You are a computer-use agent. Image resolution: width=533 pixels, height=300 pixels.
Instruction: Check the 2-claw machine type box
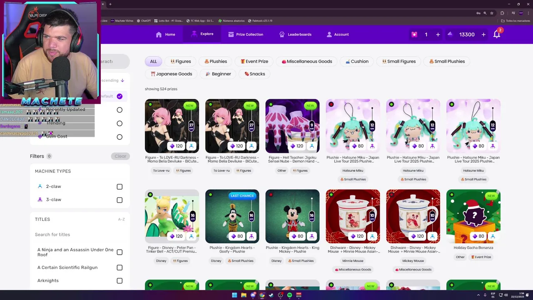click(120, 187)
